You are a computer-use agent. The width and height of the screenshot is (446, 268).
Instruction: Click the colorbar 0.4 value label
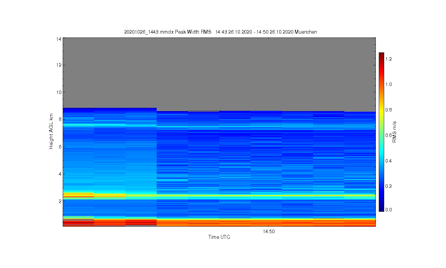click(x=389, y=161)
